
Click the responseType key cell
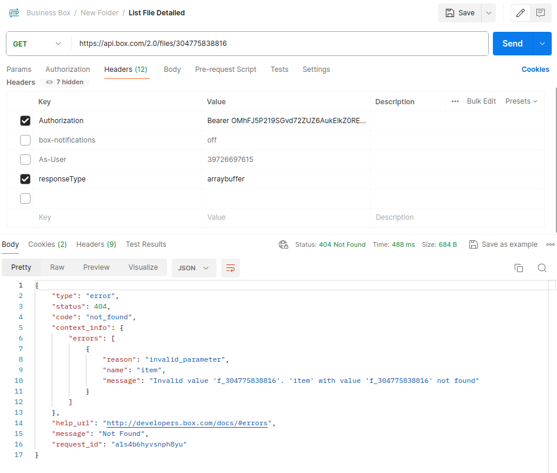click(x=117, y=179)
